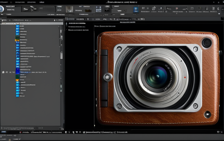
Task: Open the wide dark objects preview in the ribbon
Action: click(x=38, y=9)
